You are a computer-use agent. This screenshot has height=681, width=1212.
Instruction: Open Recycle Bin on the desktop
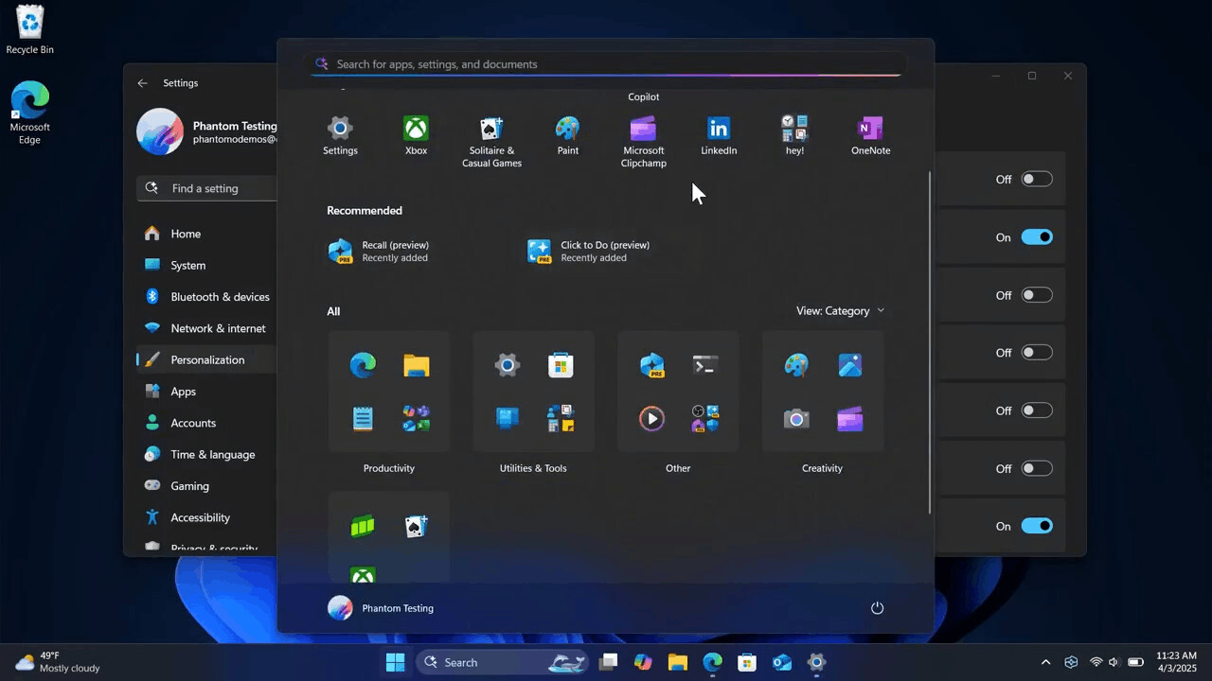tap(29, 29)
